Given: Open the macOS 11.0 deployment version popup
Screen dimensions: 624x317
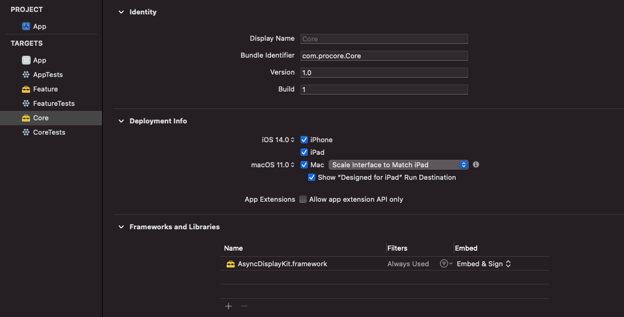Looking at the screenshot, I should click(273, 165).
